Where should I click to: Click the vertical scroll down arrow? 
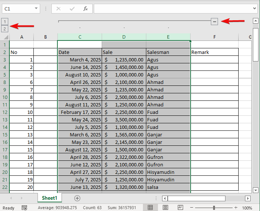[x=255, y=190]
